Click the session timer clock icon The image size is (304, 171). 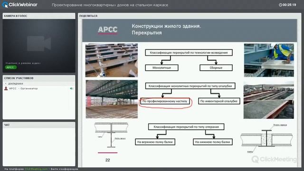(x=280, y=5)
